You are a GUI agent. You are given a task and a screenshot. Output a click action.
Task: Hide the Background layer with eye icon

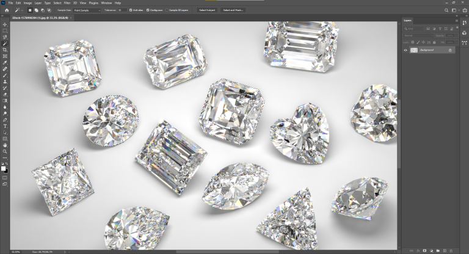click(x=405, y=50)
